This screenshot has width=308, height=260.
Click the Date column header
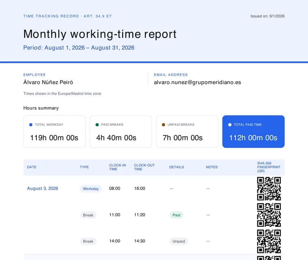[x=32, y=167]
